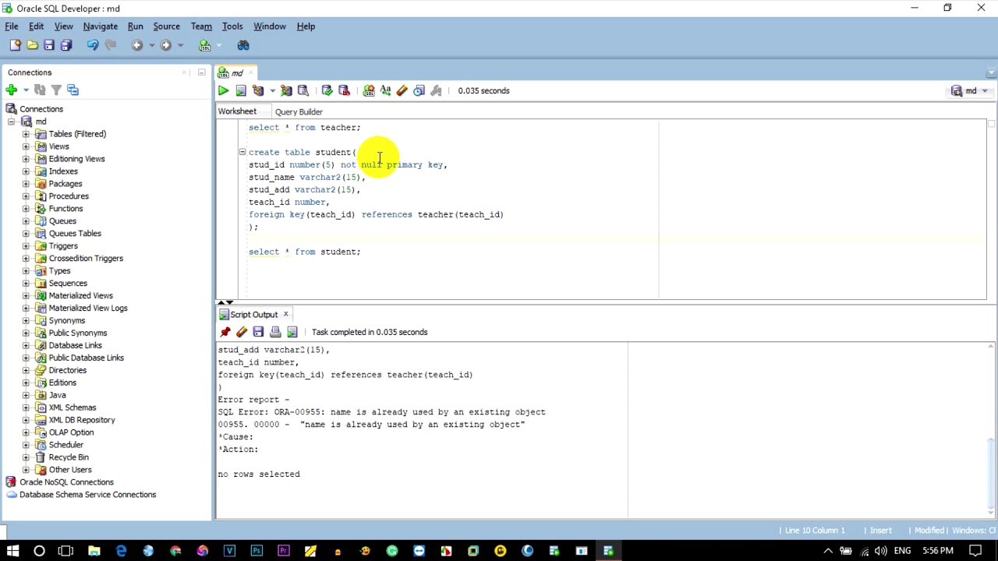Click the Photoshop icon in taskbar
Image resolution: width=998 pixels, height=561 pixels.
pos(257,552)
